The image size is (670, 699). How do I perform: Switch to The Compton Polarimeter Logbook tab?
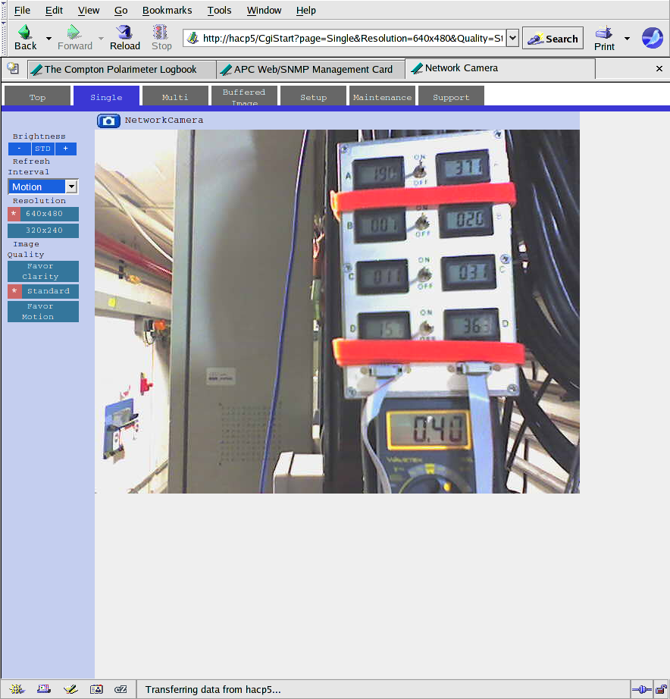coord(121,70)
